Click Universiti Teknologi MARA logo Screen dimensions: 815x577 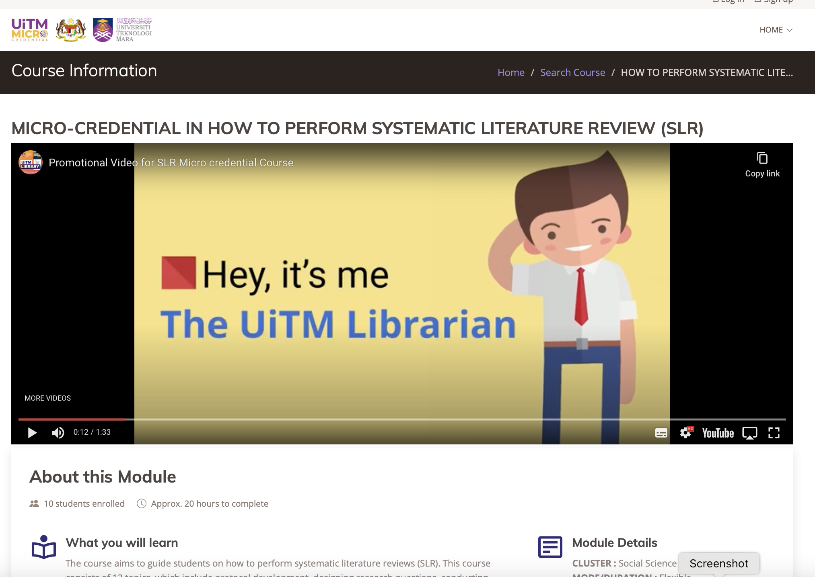[122, 30]
